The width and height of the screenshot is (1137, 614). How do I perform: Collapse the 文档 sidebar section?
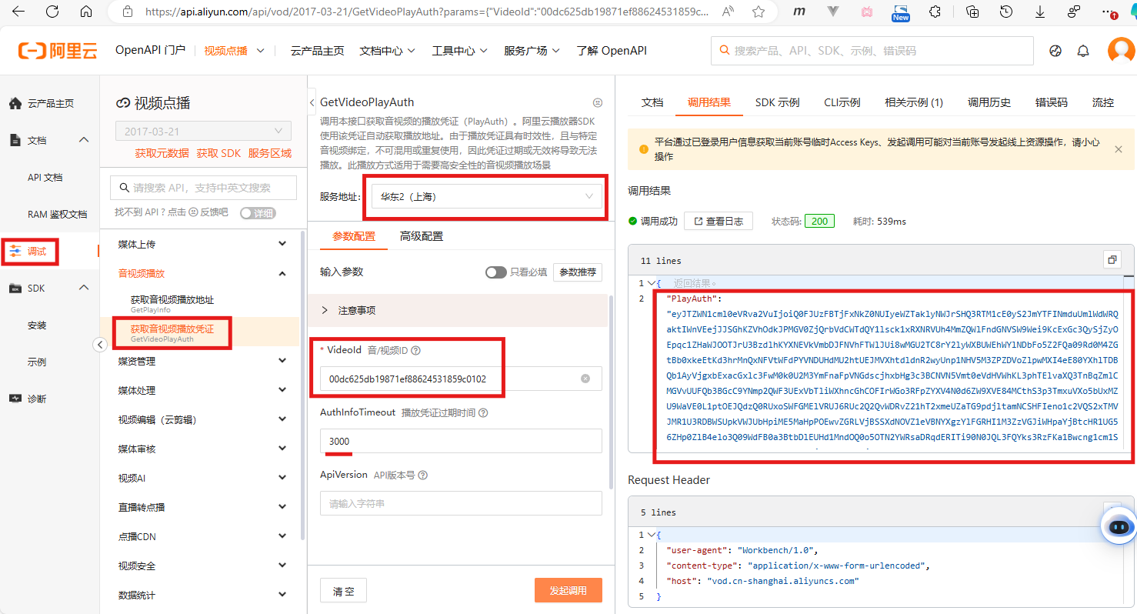tap(84, 140)
